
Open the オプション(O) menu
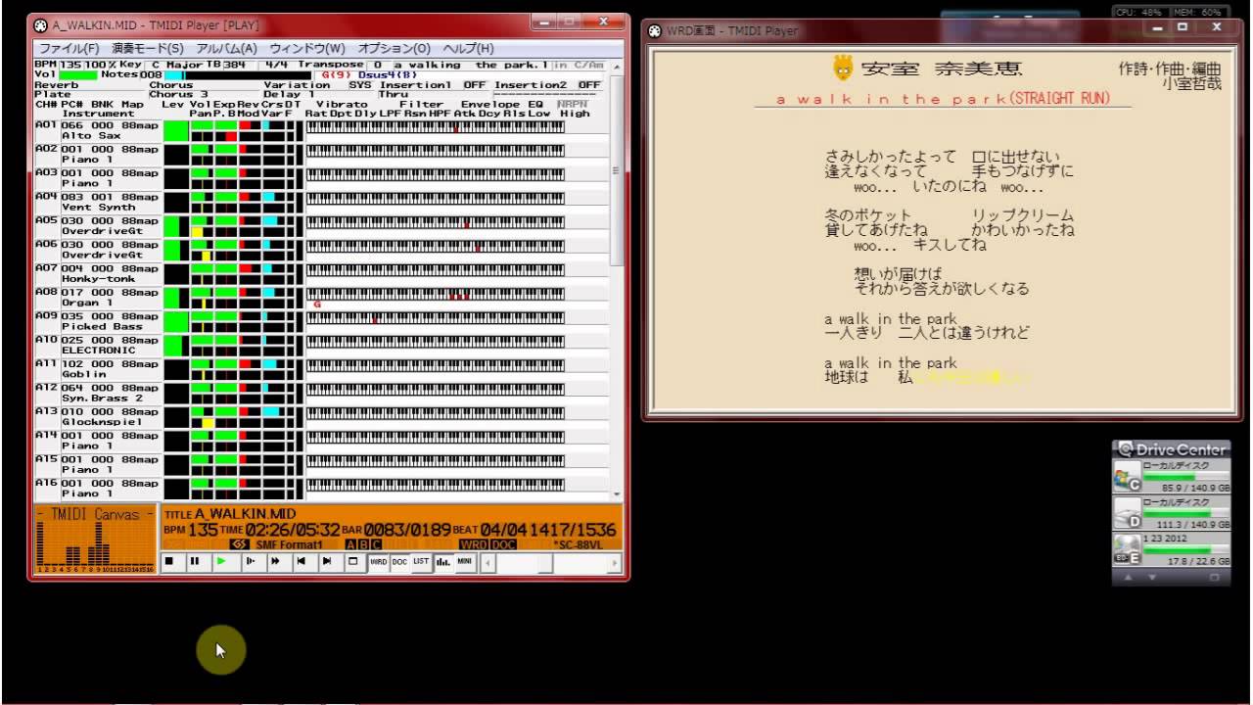394,48
